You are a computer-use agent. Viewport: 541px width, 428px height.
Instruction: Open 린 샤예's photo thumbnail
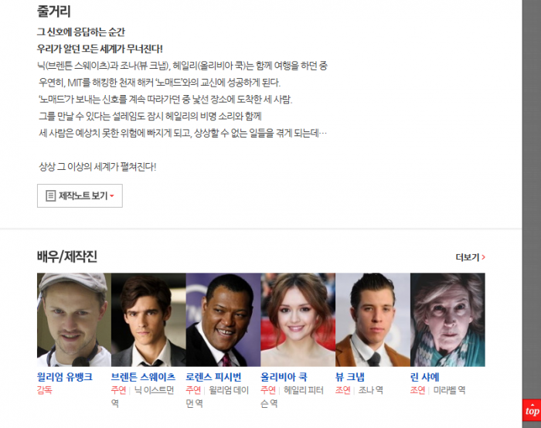point(447,320)
